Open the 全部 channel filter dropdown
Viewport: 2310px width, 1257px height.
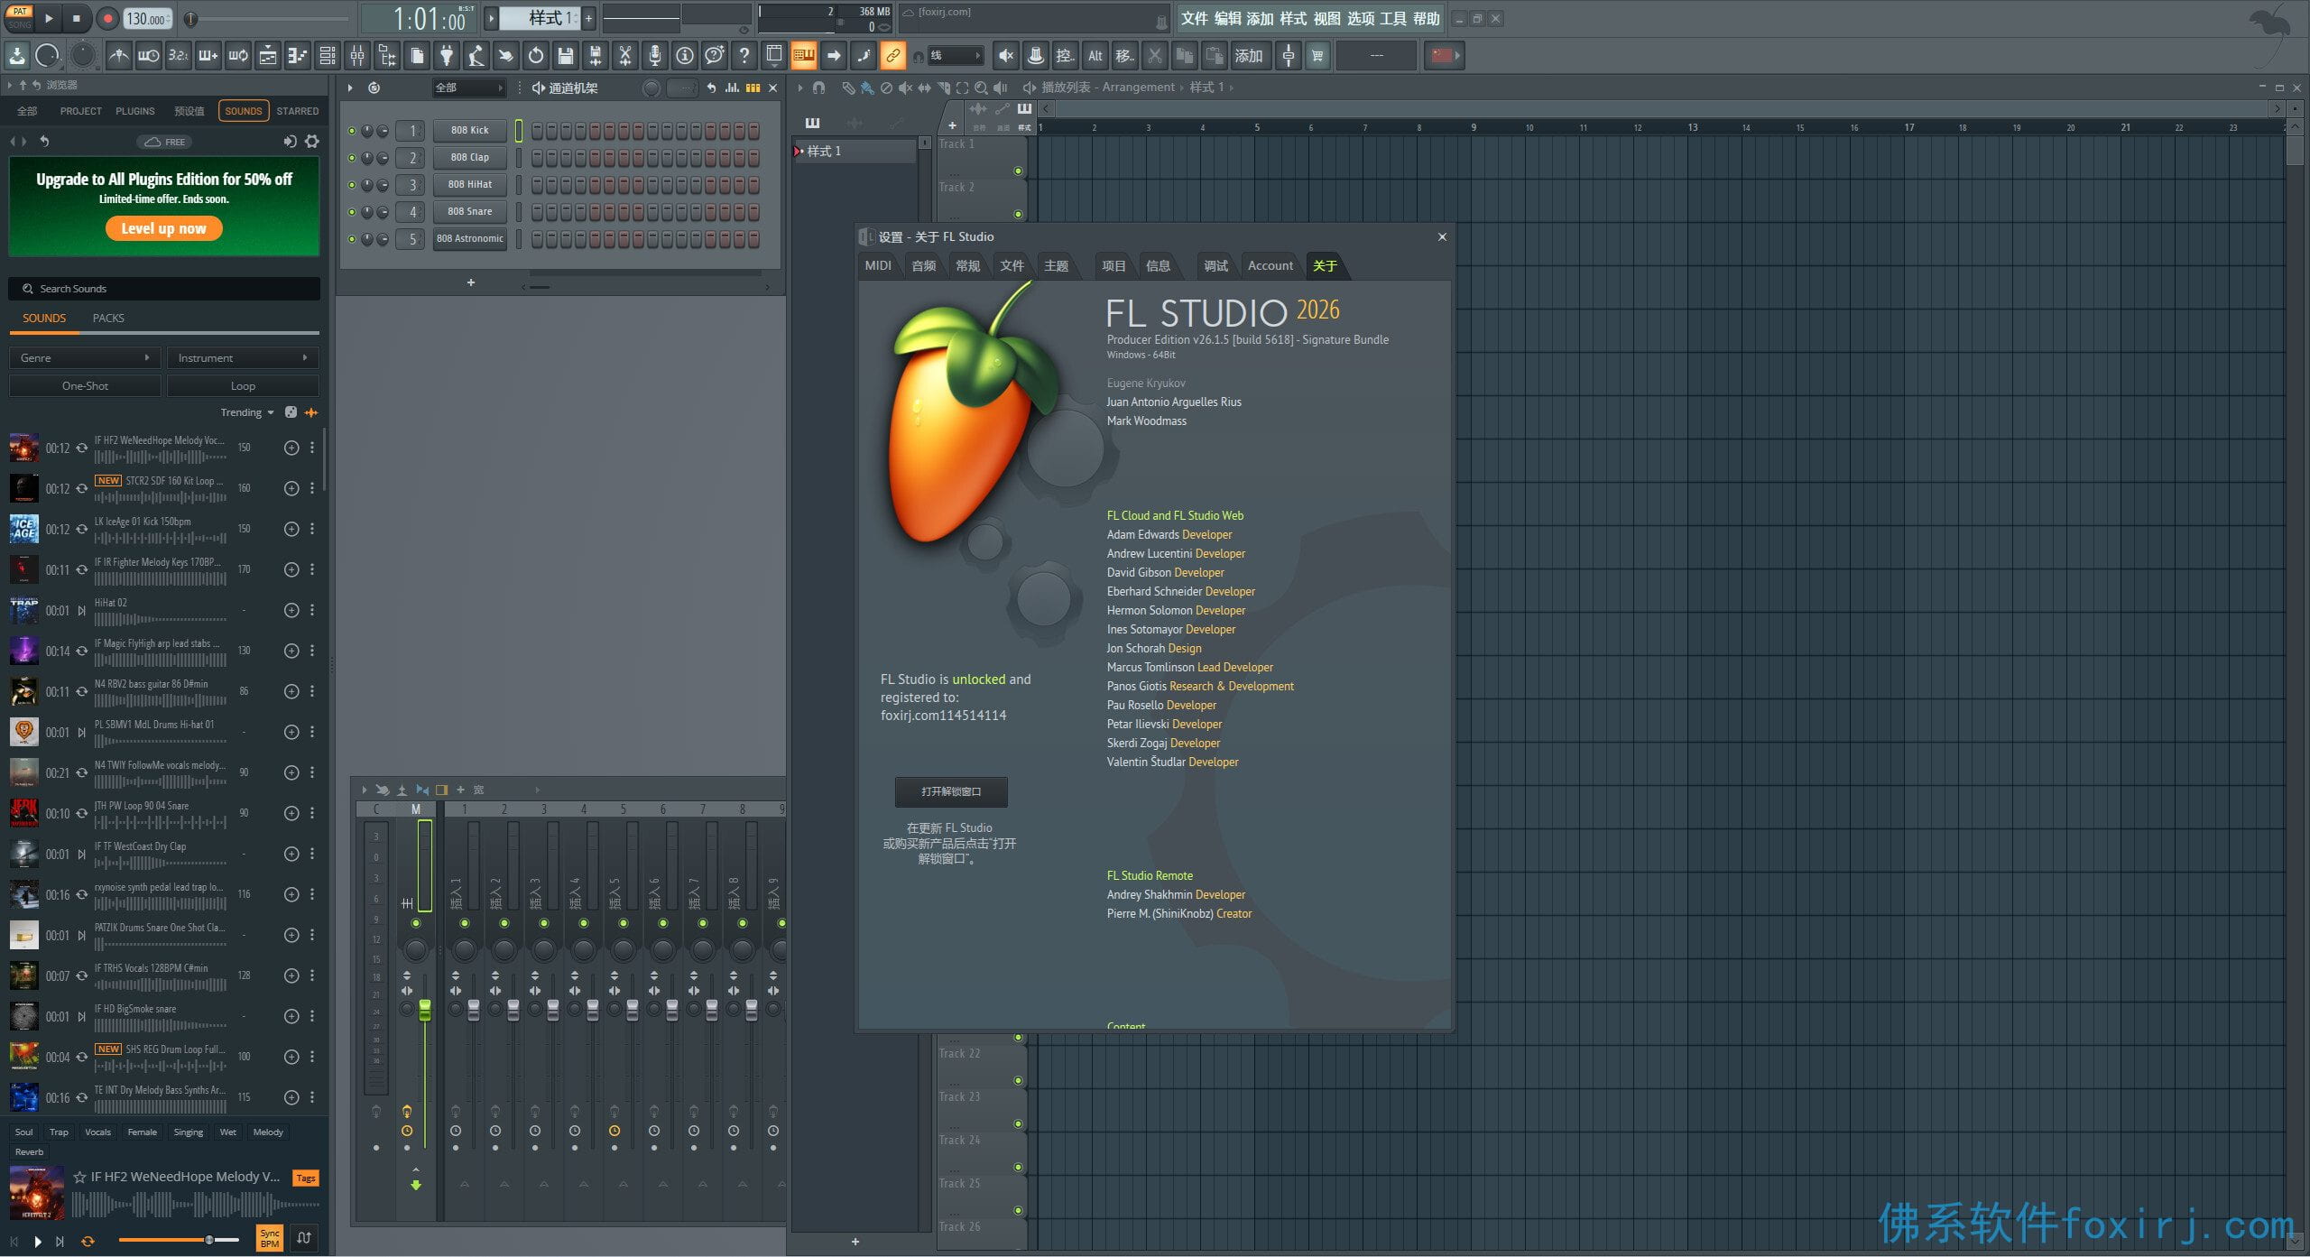[469, 88]
